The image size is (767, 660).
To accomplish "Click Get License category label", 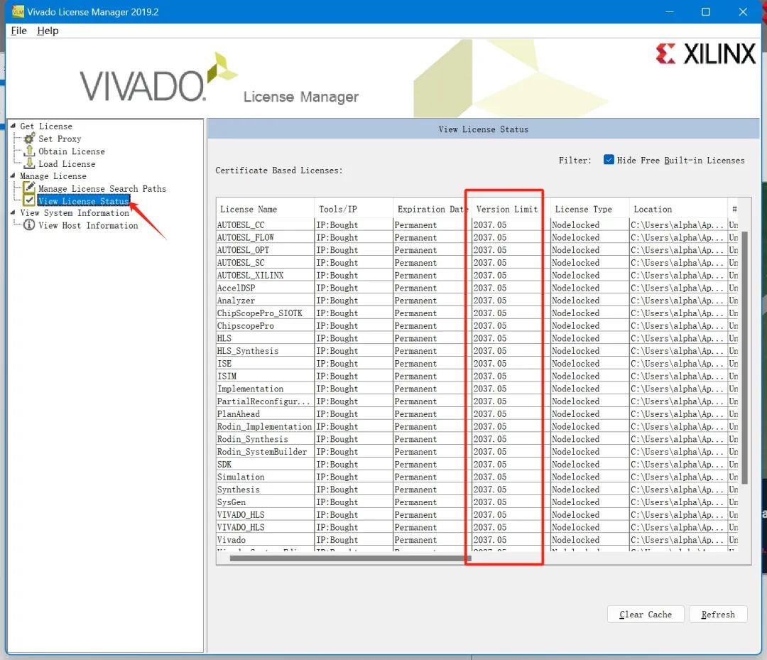I will (46, 126).
